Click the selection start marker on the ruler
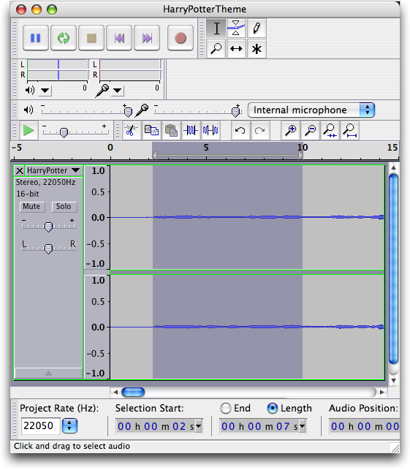Viewport: 410px width, 470px height. (154, 156)
